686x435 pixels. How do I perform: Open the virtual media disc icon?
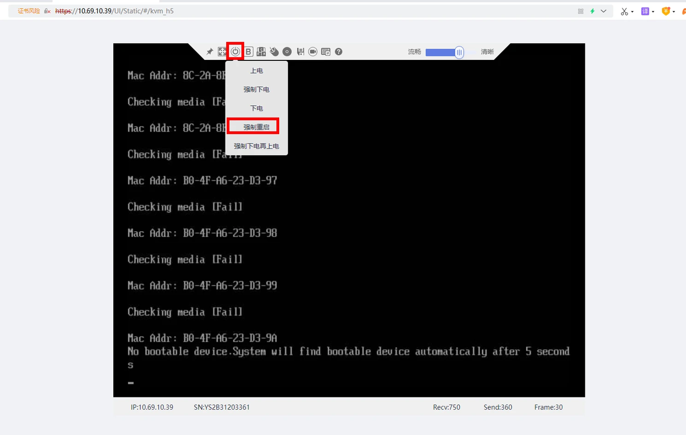pyautogui.click(x=287, y=52)
